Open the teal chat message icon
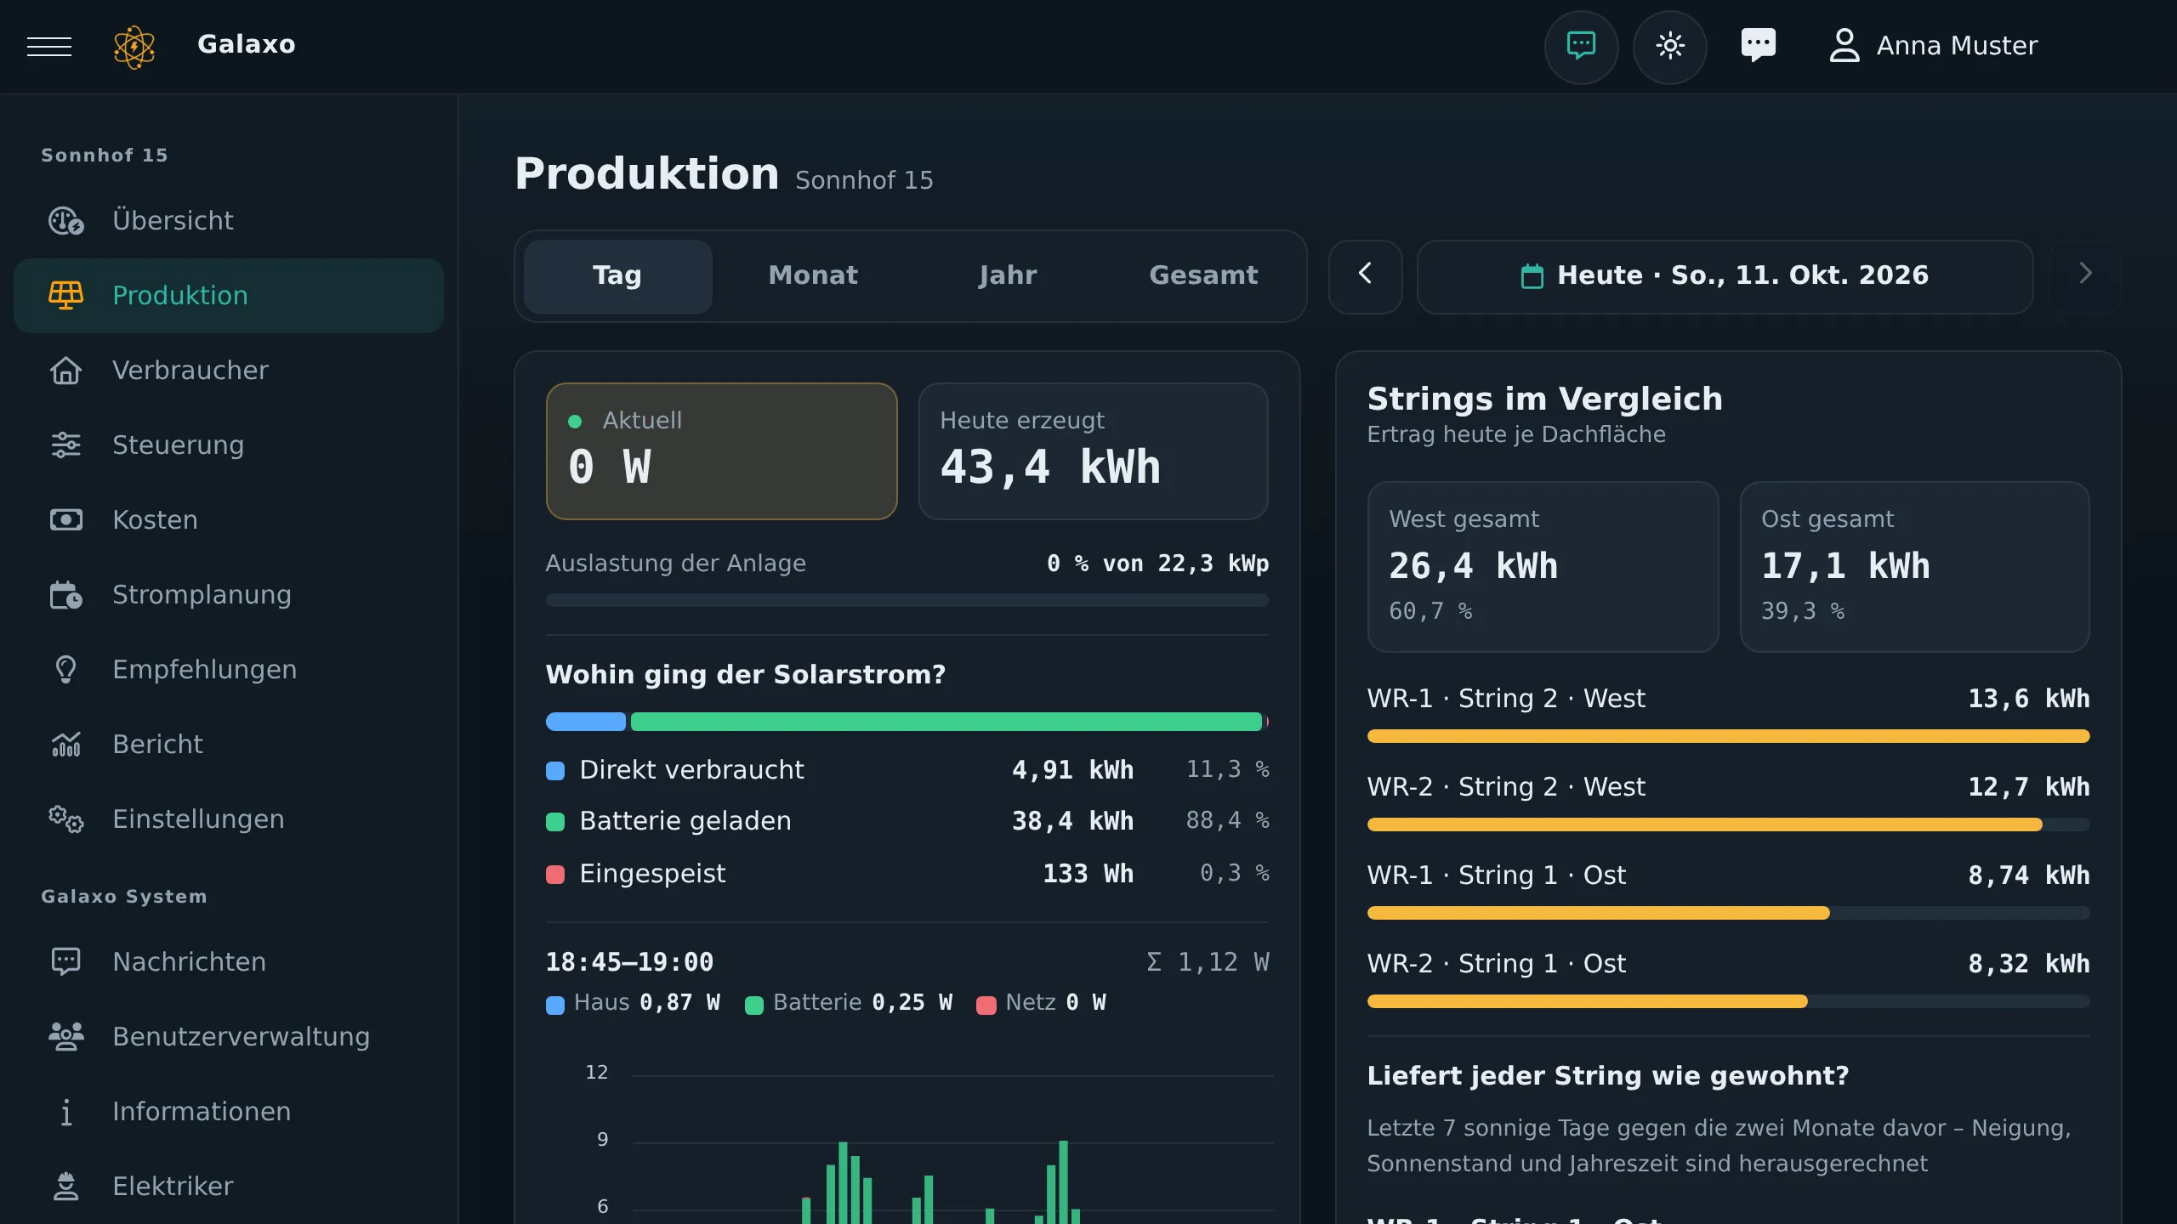The width and height of the screenshot is (2177, 1224). tap(1581, 46)
